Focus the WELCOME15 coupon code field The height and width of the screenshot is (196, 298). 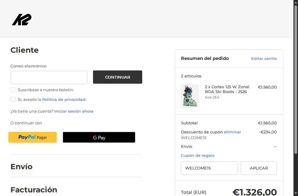(209, 168)
